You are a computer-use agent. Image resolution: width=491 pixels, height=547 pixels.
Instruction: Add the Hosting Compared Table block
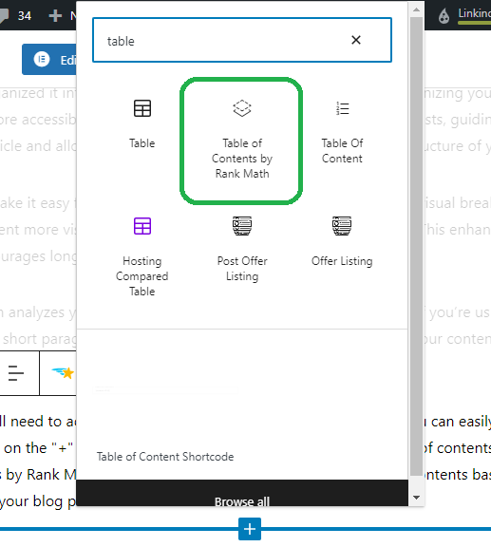click(x=142, y=257)
